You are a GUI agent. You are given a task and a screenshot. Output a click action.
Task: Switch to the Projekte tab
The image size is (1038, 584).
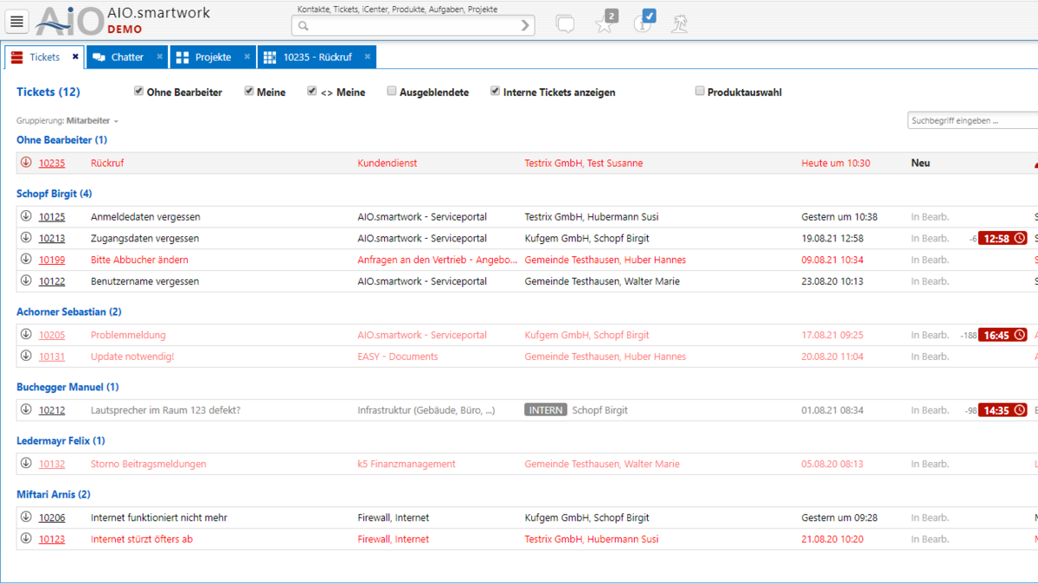(213, 57)
